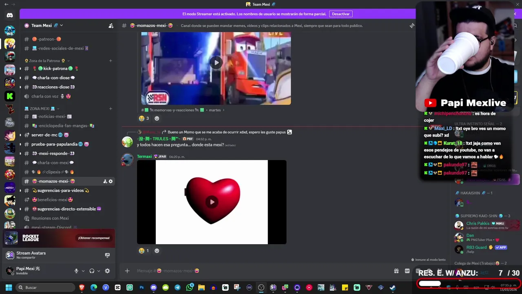
Task: Expand Team Mexi server dropdown
Action: [61, 25]
